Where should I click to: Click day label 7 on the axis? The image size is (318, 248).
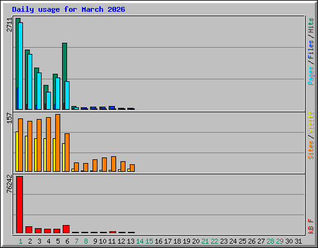click(x=76, y=241)
